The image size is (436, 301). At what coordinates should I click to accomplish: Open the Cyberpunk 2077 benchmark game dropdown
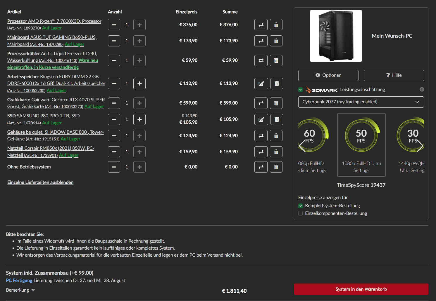point(361,102)
